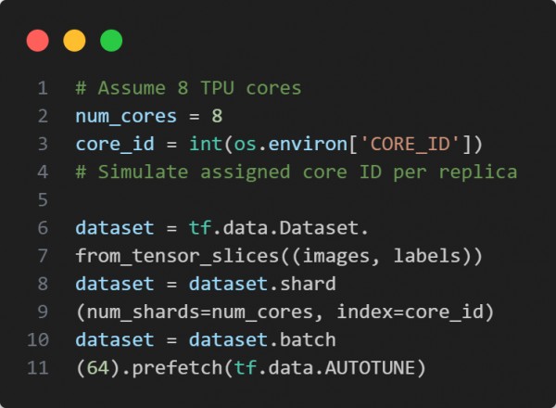Click line number 1 in gutter
Viewport: 556px width, 408px height.
tap(43, 88)
